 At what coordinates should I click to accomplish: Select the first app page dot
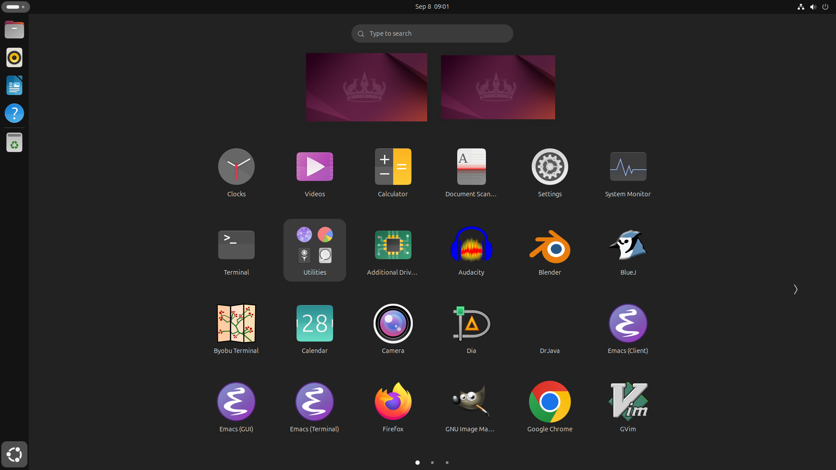point(417,463)
